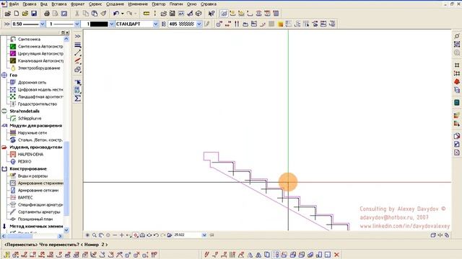Open the Формат menu

tap(77, 4)
